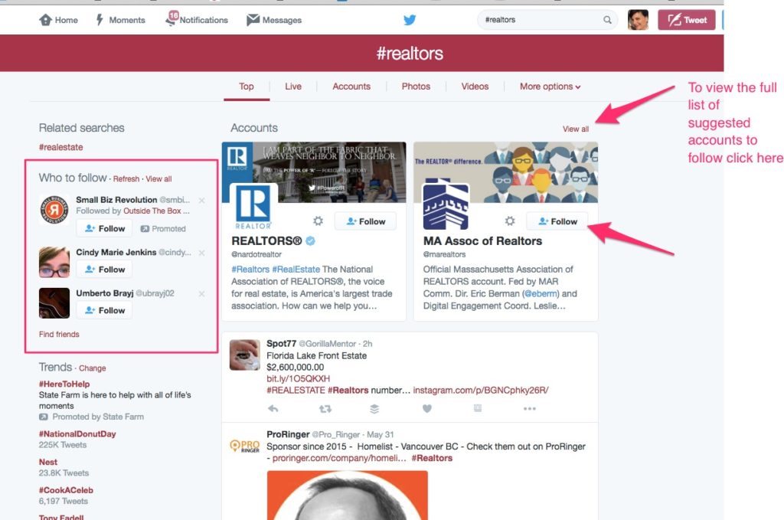Follow MA Assoc of Realtors

click(x=557, y=221)
